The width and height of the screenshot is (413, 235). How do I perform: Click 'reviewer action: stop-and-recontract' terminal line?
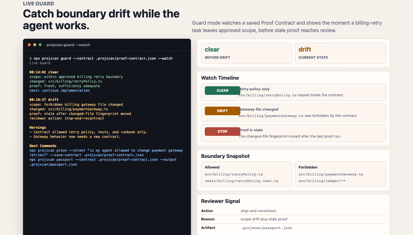tap(67, 118)
